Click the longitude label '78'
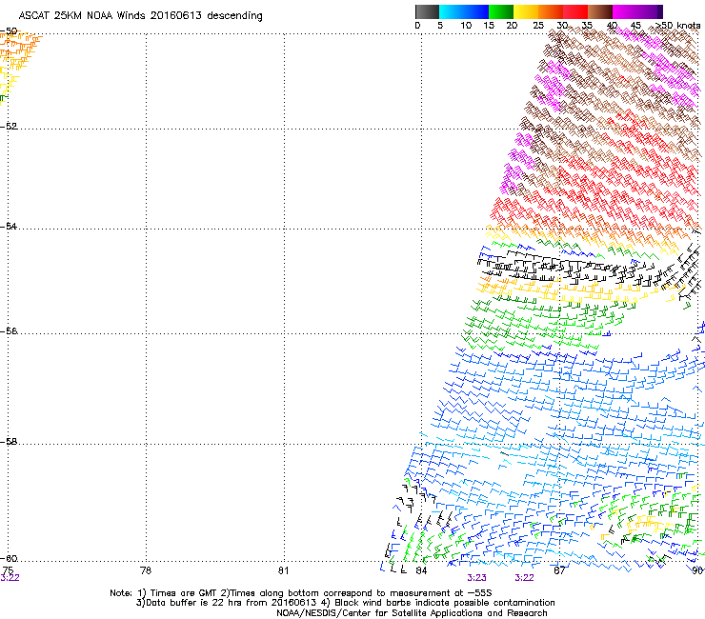 [x=146, y=570]
